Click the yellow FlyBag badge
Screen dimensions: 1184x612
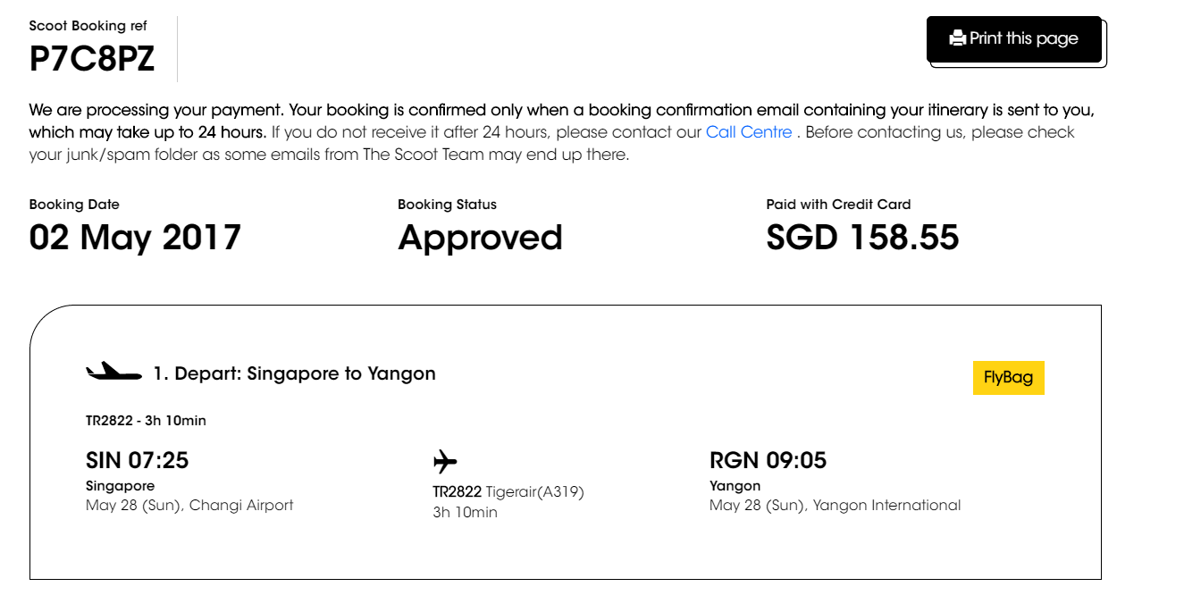(x=1008, y=377)
